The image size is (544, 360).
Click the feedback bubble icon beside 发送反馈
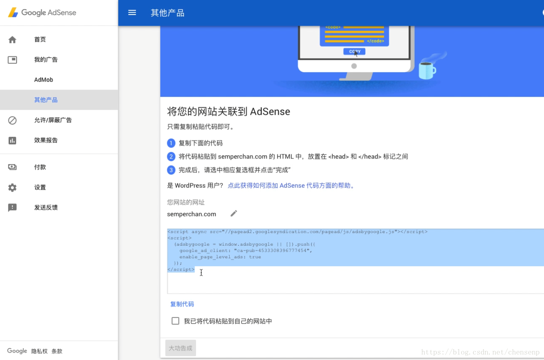coord(12,208)
